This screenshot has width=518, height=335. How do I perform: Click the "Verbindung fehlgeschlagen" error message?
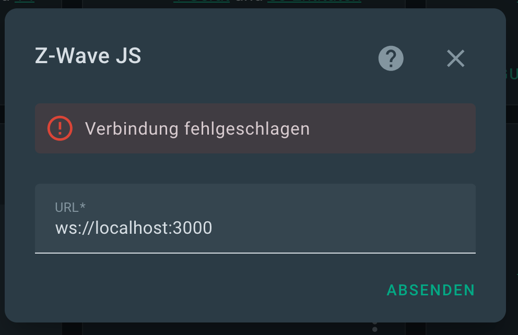[x=197, y=128]
